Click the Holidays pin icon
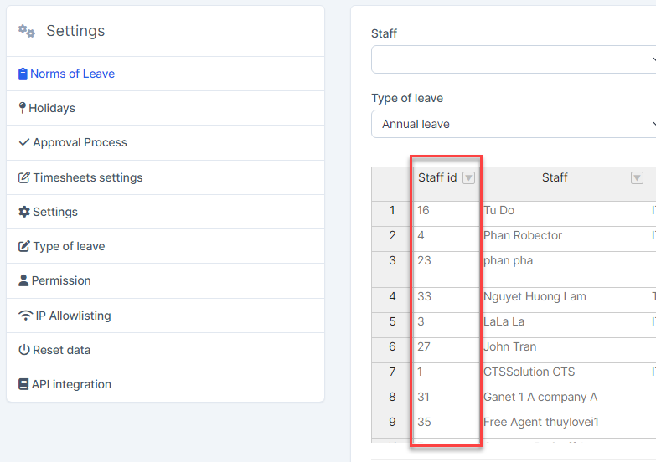Screen dimensions: 656x462 [x=22, y=108]
